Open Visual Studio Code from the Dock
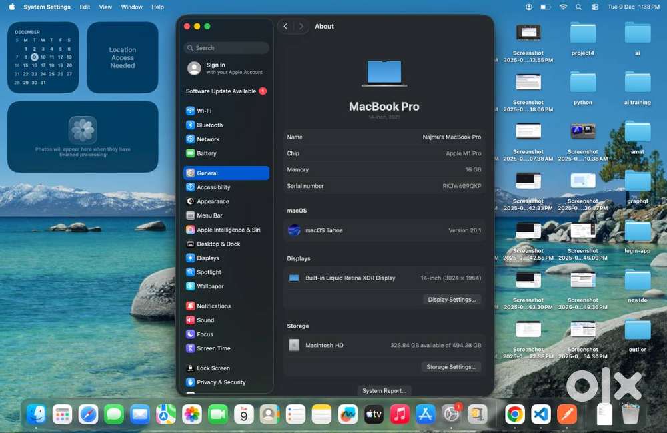Image resolution: width=667 pixels, height=433 pixels. pyautogui.click(x=540, y=414)
